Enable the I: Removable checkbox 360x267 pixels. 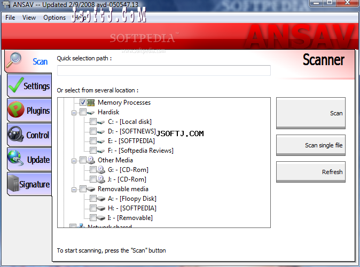click(93, 218)
